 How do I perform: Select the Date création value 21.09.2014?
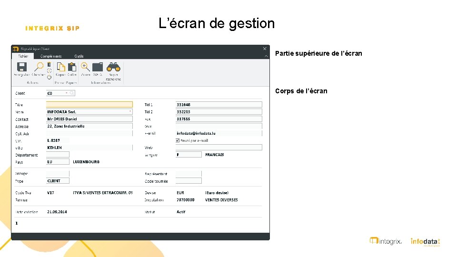pyautogui.click(x=57, y=212)
